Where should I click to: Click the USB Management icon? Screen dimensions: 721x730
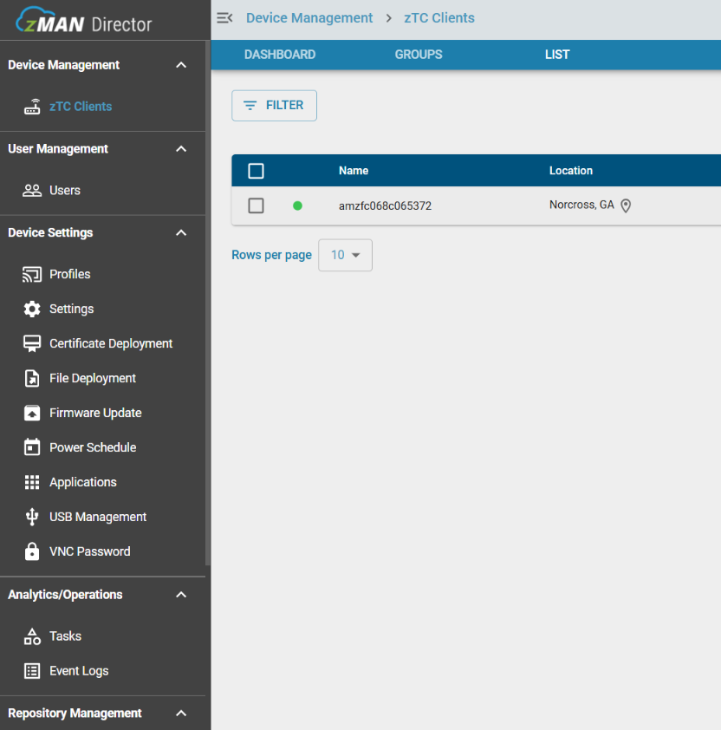(32, 517)
